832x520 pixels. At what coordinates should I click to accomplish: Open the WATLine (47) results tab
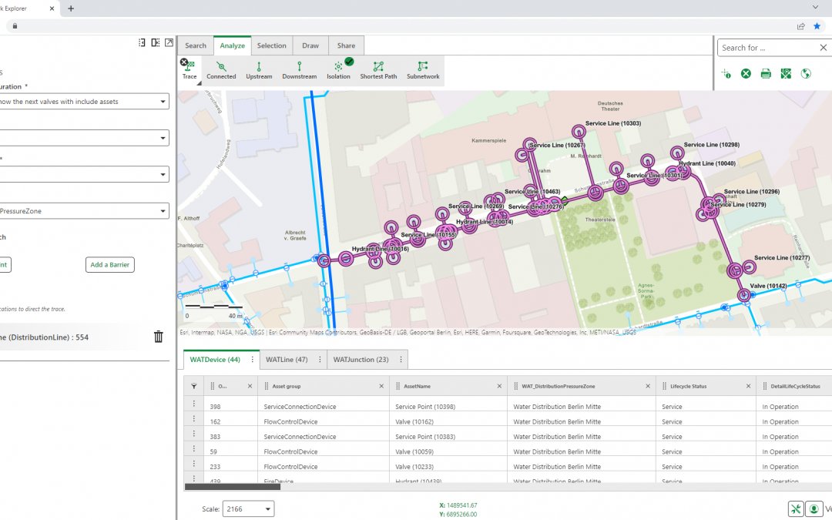[287, 359]
